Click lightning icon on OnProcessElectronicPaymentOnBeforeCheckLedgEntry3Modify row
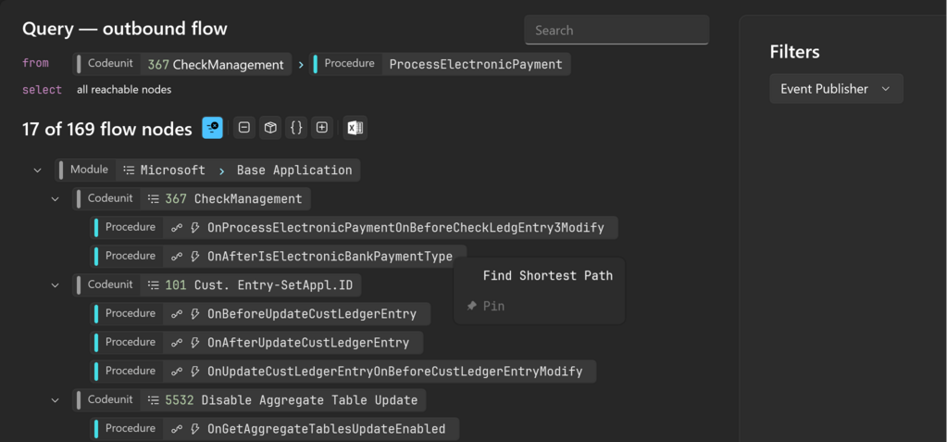The width and height of the screenshot is (947, 442). (195, 228)
